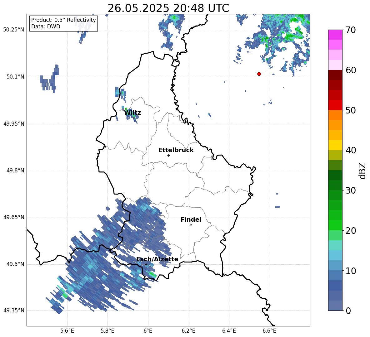Click the title 26.05.2025 20:48 UTC

(x=168, y=8)
